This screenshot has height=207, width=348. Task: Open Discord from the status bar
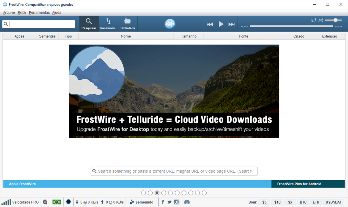point(187,202)
